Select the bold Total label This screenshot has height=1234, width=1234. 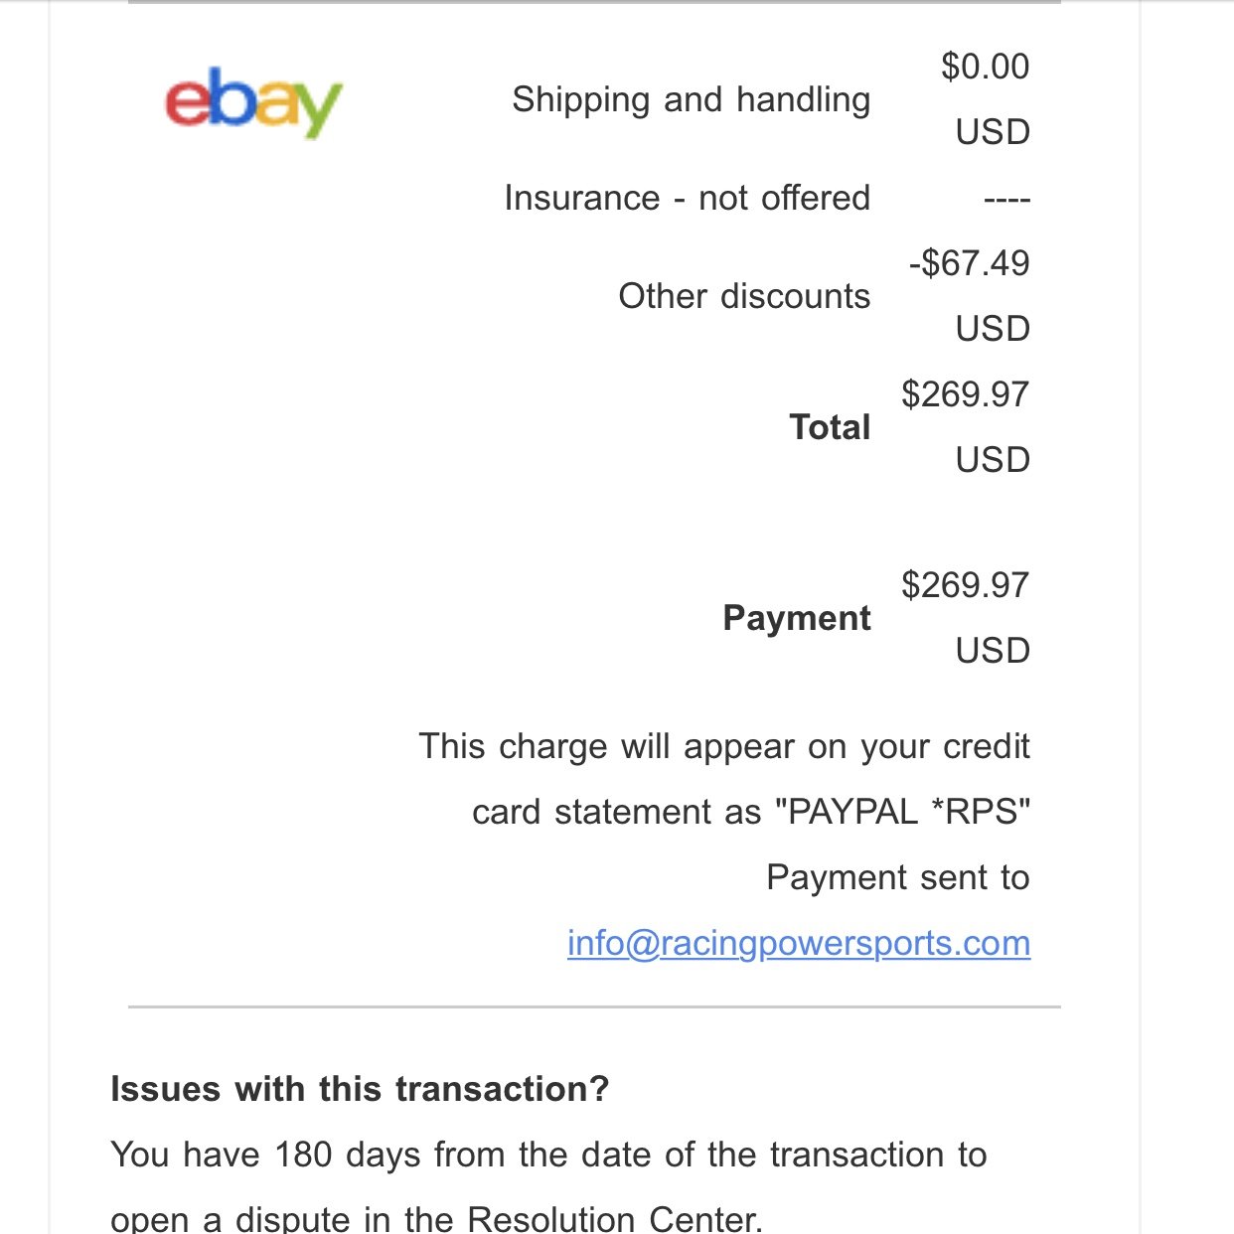(830, 427)
